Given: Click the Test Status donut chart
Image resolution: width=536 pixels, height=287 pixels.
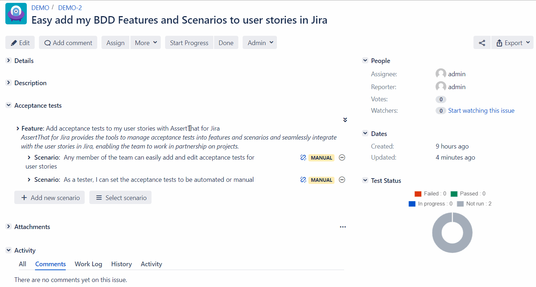Looking at the screenshot, I should (x=452, y=233).
